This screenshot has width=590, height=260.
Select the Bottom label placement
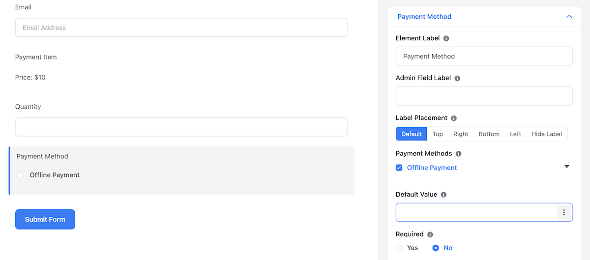[489, 134]
